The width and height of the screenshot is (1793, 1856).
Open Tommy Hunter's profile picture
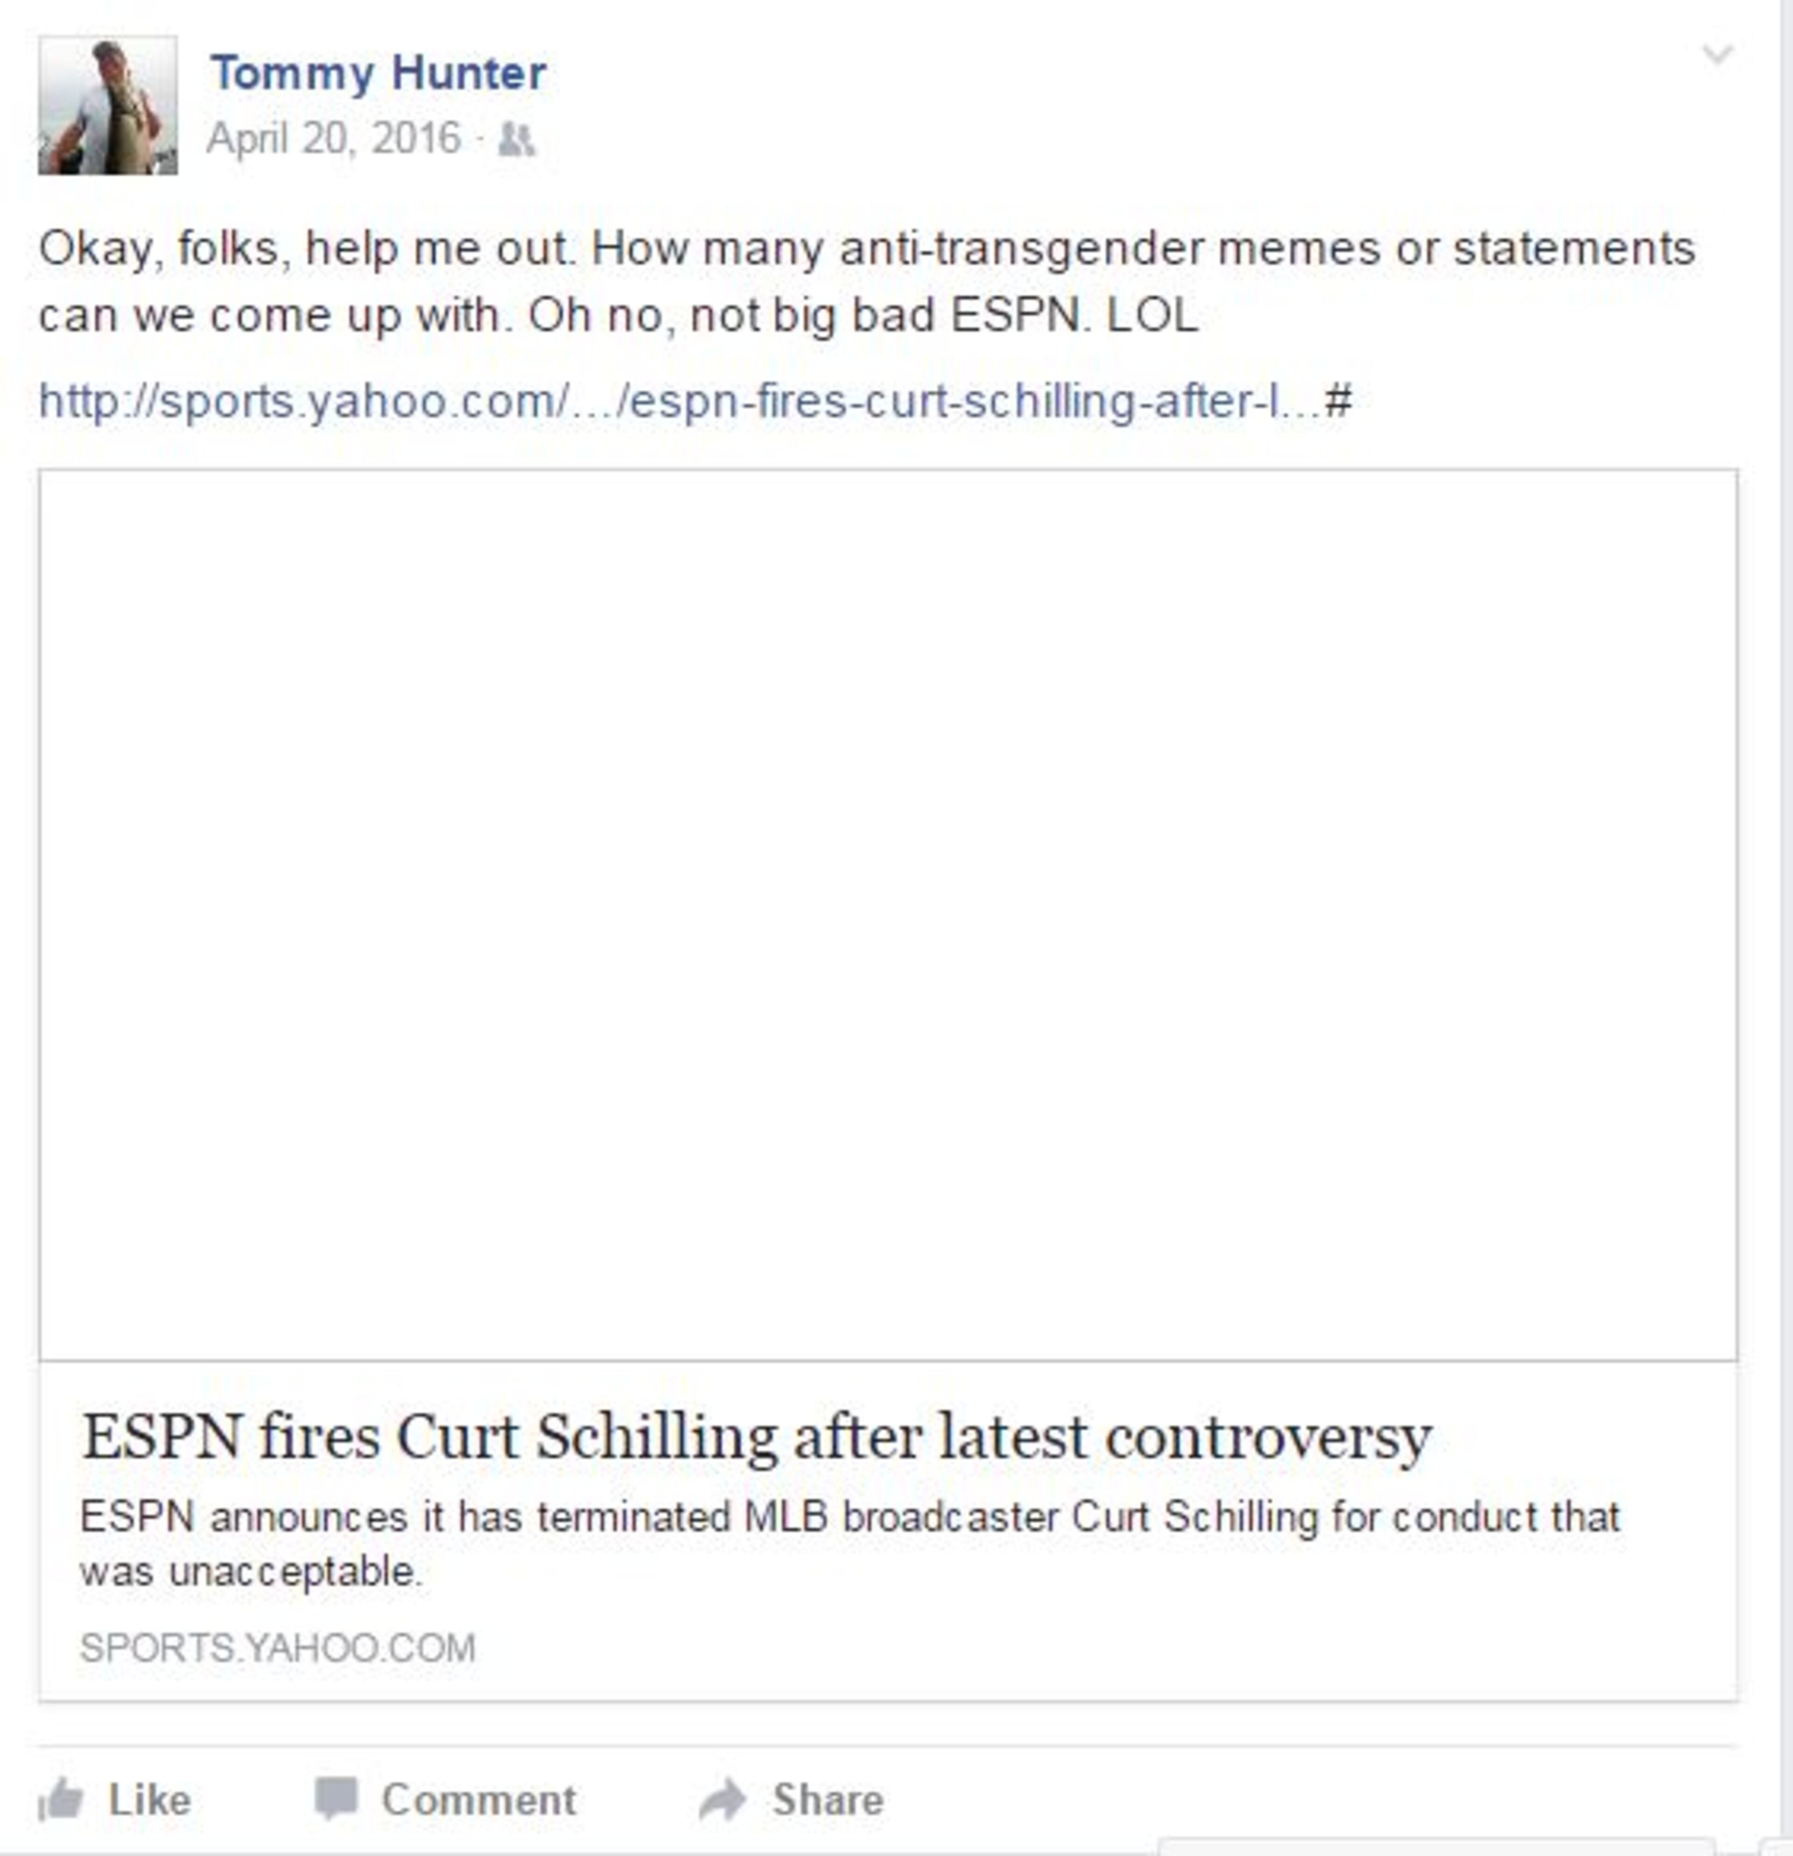[x=108, y=105]
